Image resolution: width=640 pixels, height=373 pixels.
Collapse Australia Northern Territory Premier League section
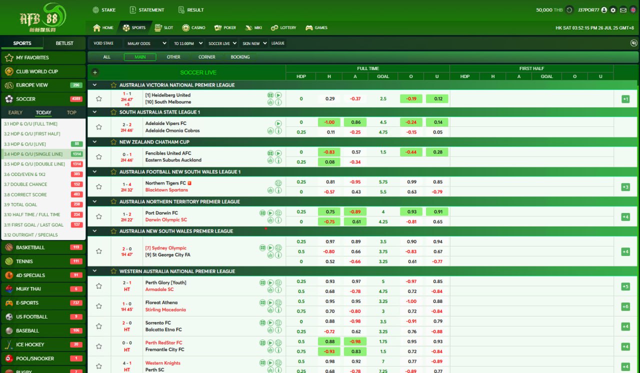pyautogui.click(x=95, y=202)
